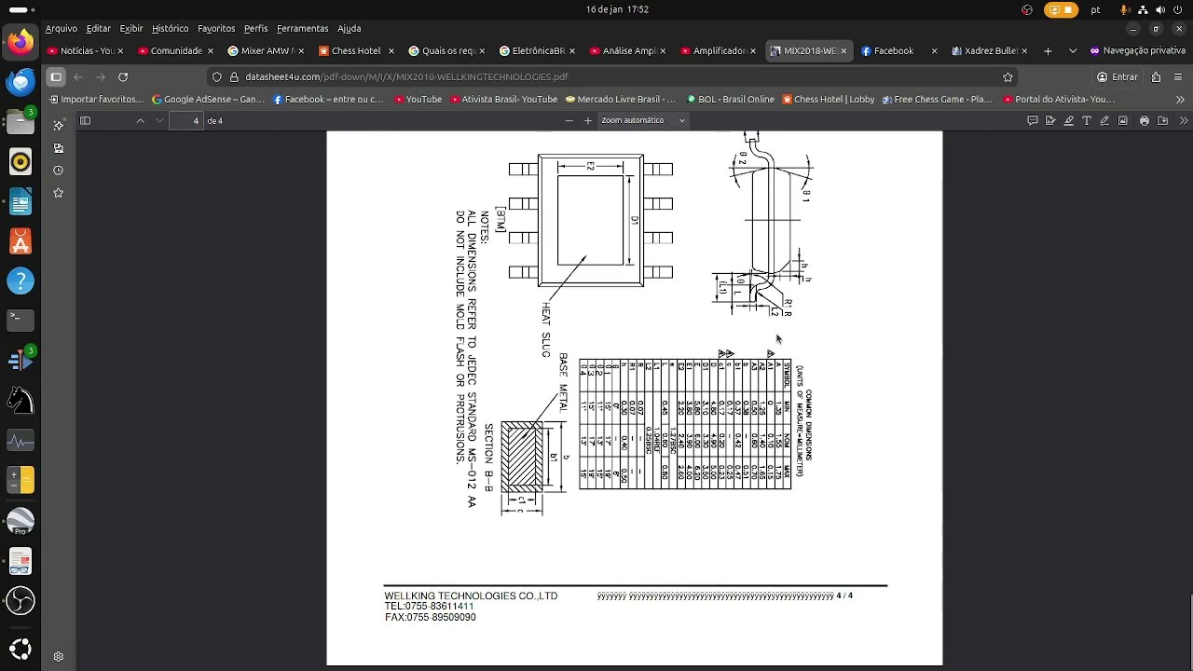Click the site security padlock icon
Screen dimensions: 1193x671
(x=235, y=76)
